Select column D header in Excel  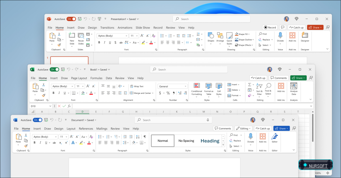[x=83, y=112]
